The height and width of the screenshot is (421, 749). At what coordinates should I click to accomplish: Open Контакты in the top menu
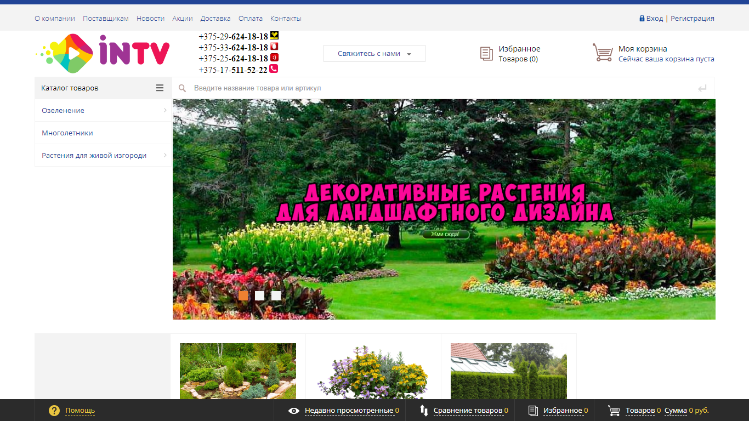(286, 18)
